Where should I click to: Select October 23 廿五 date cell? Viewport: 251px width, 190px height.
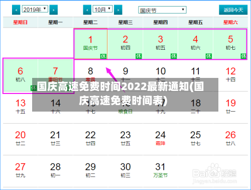(125, 139)
